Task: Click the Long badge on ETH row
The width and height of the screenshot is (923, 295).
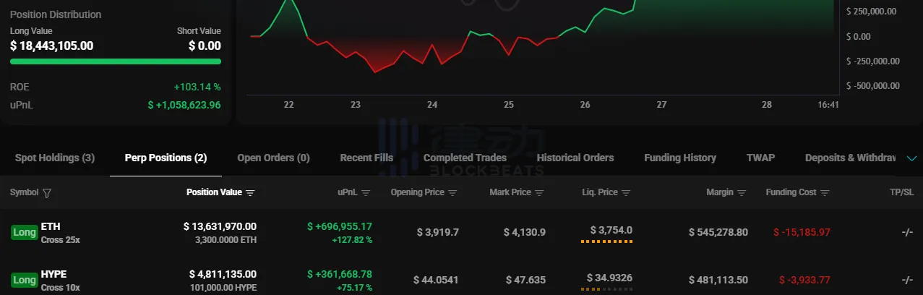Action: tap(24, 232)
